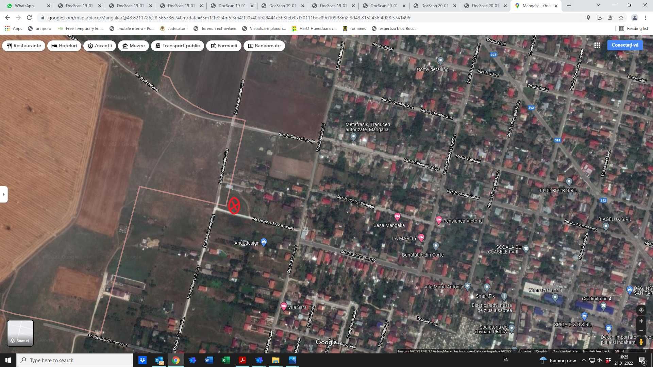Click the Conectați-vă sign-in button
Screen dimensions: 653x367
coord(625,45)
